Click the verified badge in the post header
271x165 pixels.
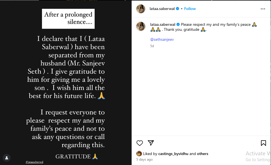click(178, 9)
